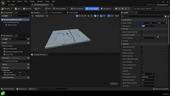170x96 pixels.
Task: Uncheck Net Load on Client
Action: pyautogui.click(x=142, y=62)
